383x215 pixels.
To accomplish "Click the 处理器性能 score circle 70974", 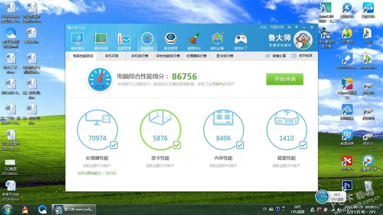I will pos(97,130).
